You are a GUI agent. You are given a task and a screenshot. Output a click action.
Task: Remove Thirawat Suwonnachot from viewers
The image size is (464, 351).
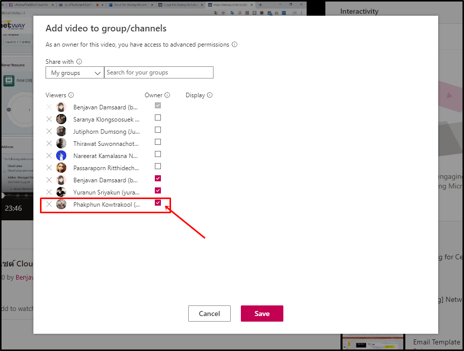point(49,143)
